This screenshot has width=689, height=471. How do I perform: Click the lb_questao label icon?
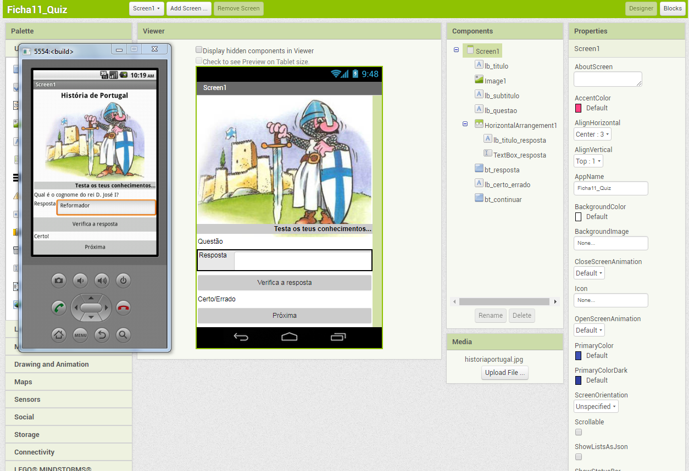479,109
